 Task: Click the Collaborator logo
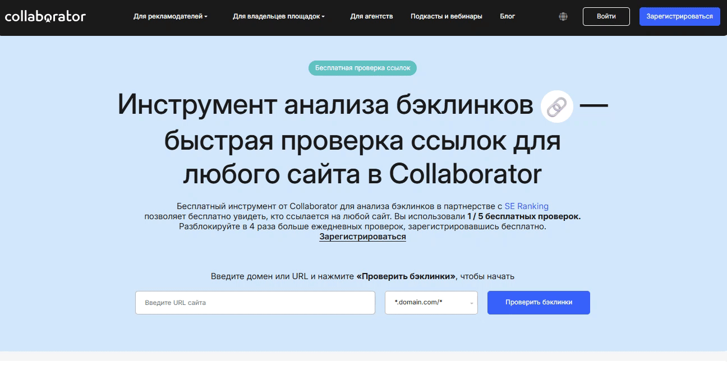[45, 16]
